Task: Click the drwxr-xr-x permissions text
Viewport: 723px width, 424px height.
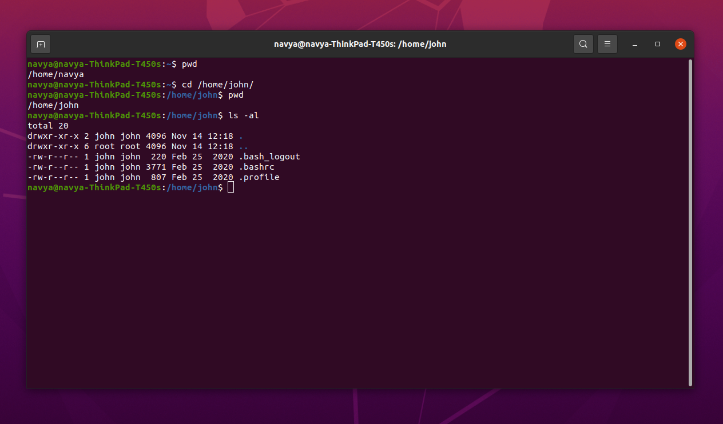Action: 53,136
